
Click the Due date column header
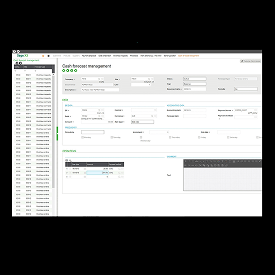79,164
